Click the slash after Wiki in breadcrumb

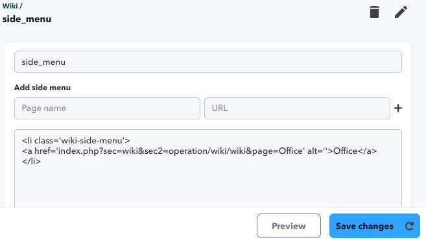pyautogui.click(x=21, y=6)
